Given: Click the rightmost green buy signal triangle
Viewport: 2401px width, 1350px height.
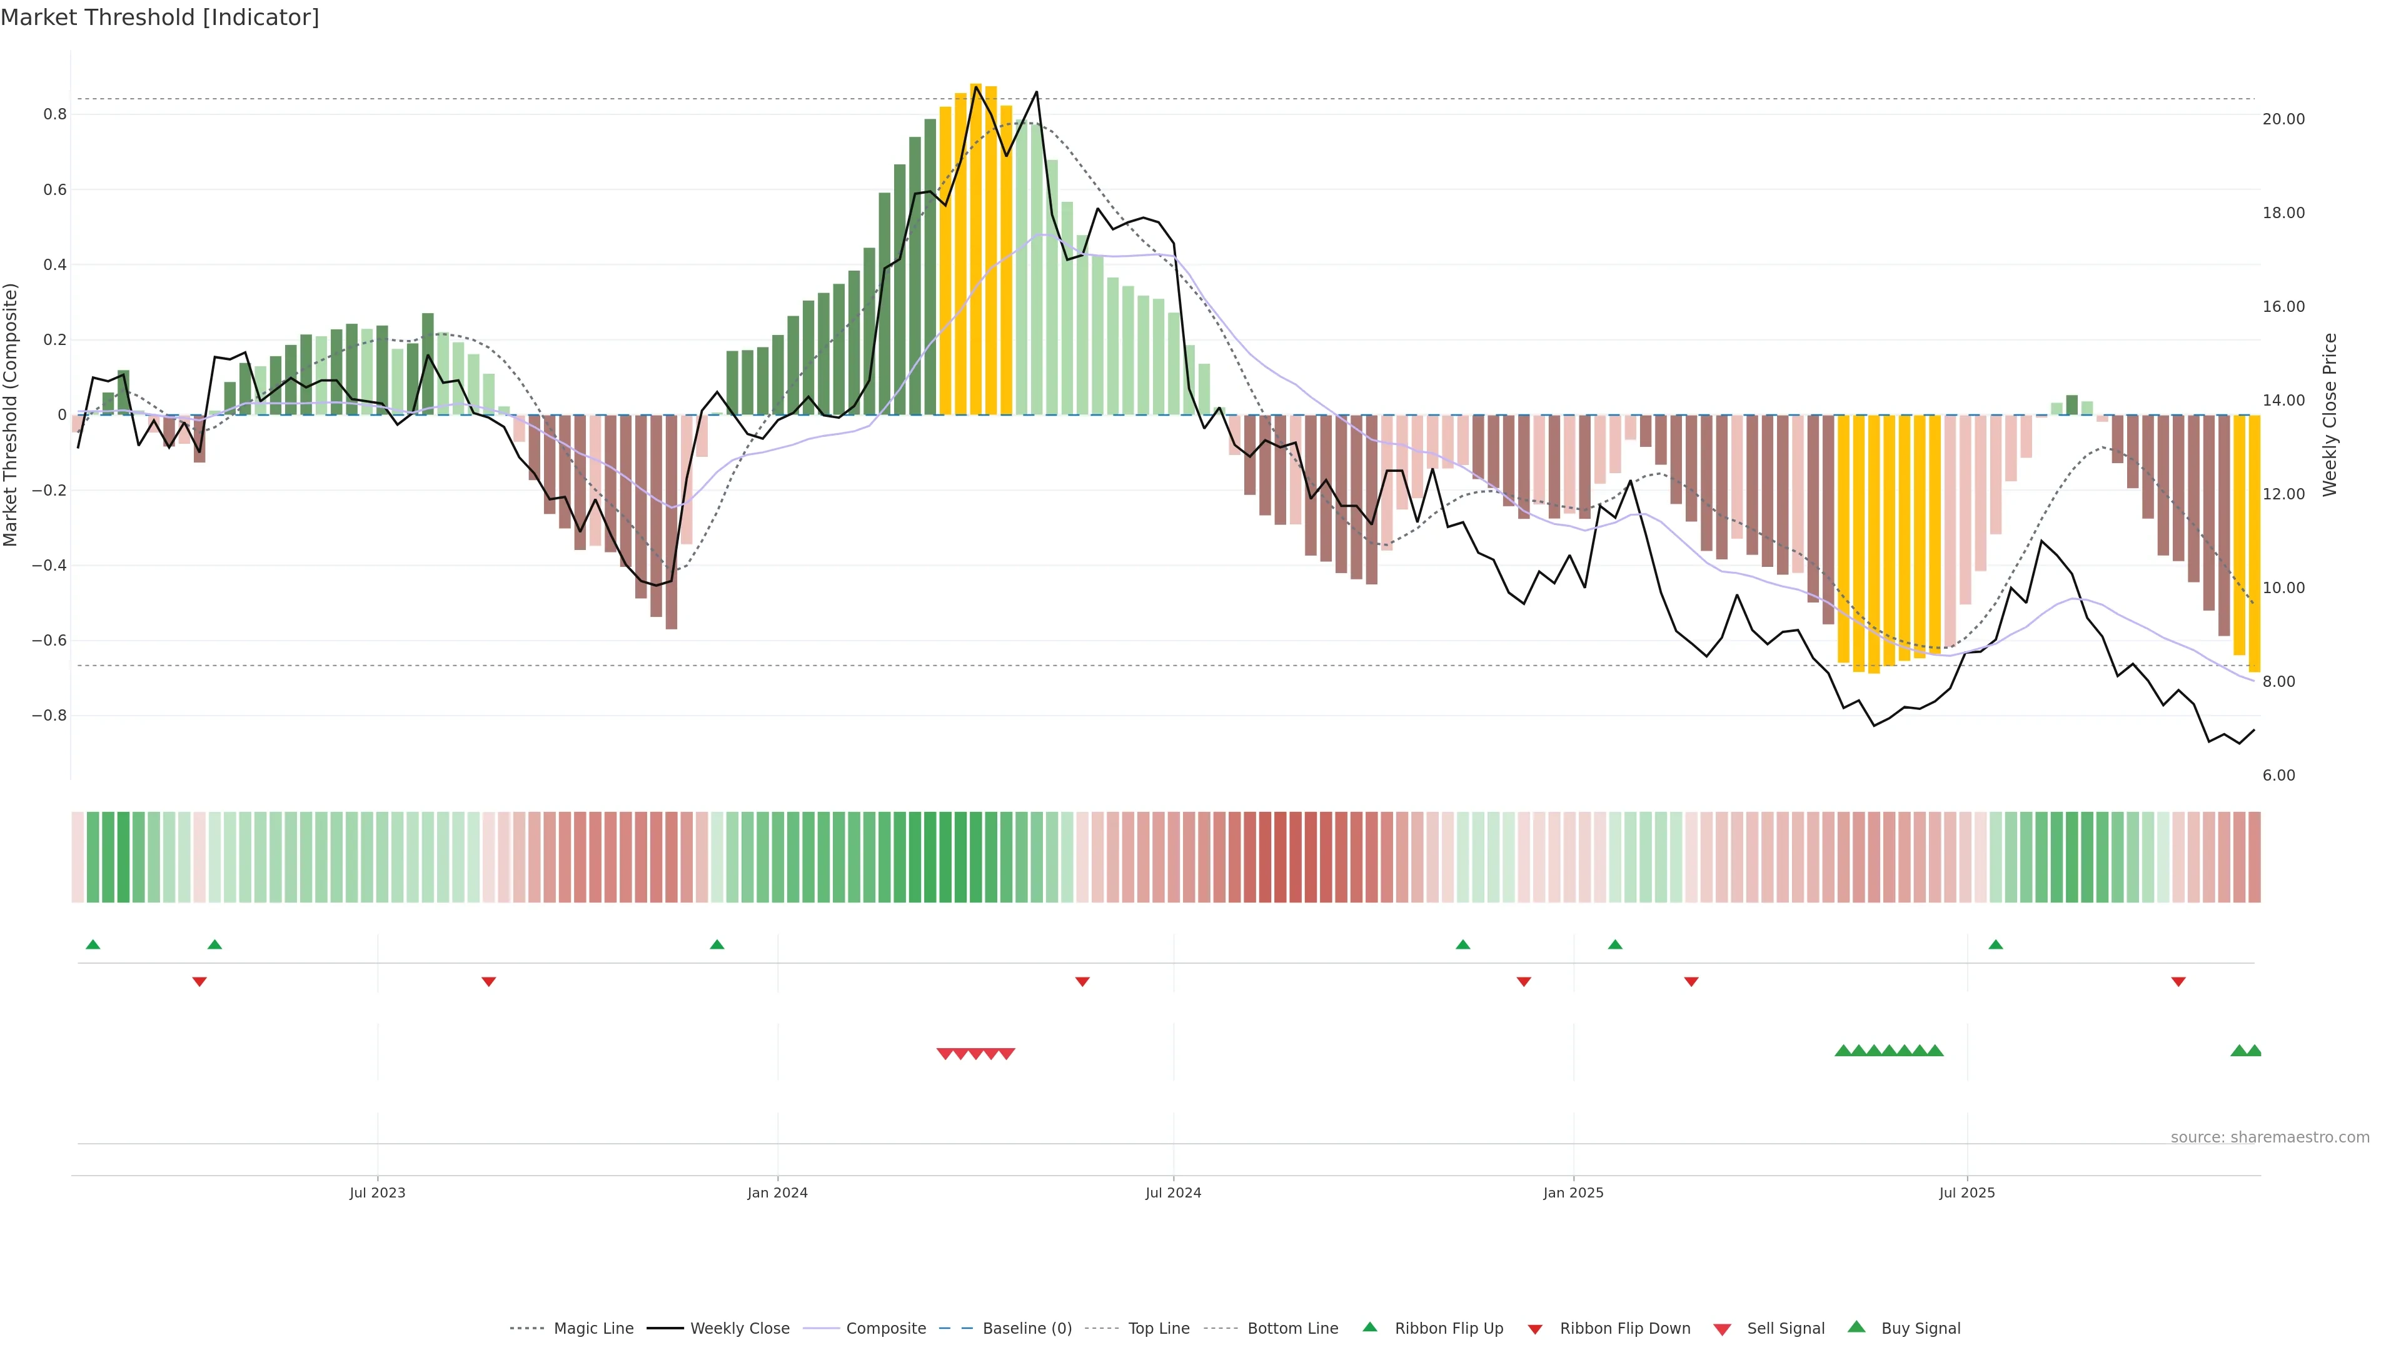Looking at the screenshot, I should 2253,1051.
